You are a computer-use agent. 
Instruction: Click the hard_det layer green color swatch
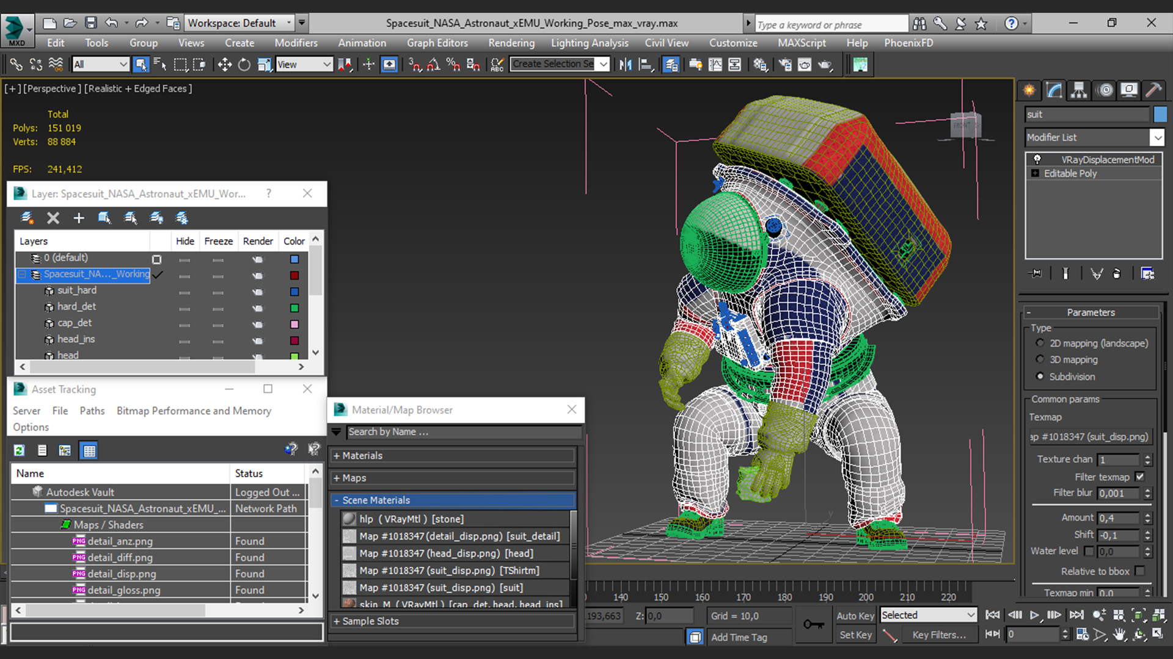[x=294, y=308]
